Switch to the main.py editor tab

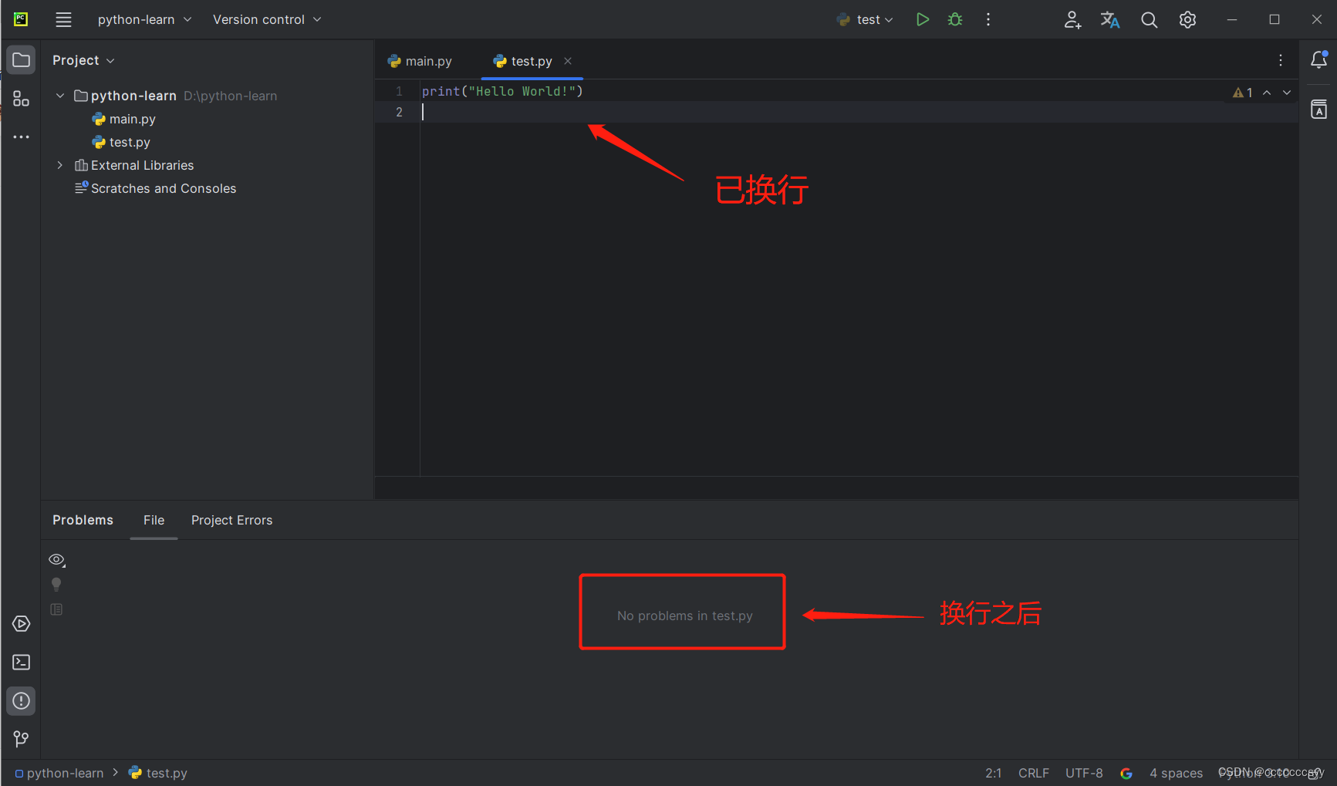point(427,60)
